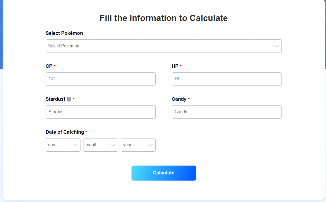Click the bold "HP" field label
Viewport: 326px width, 202px height.
tap(175, 66)
